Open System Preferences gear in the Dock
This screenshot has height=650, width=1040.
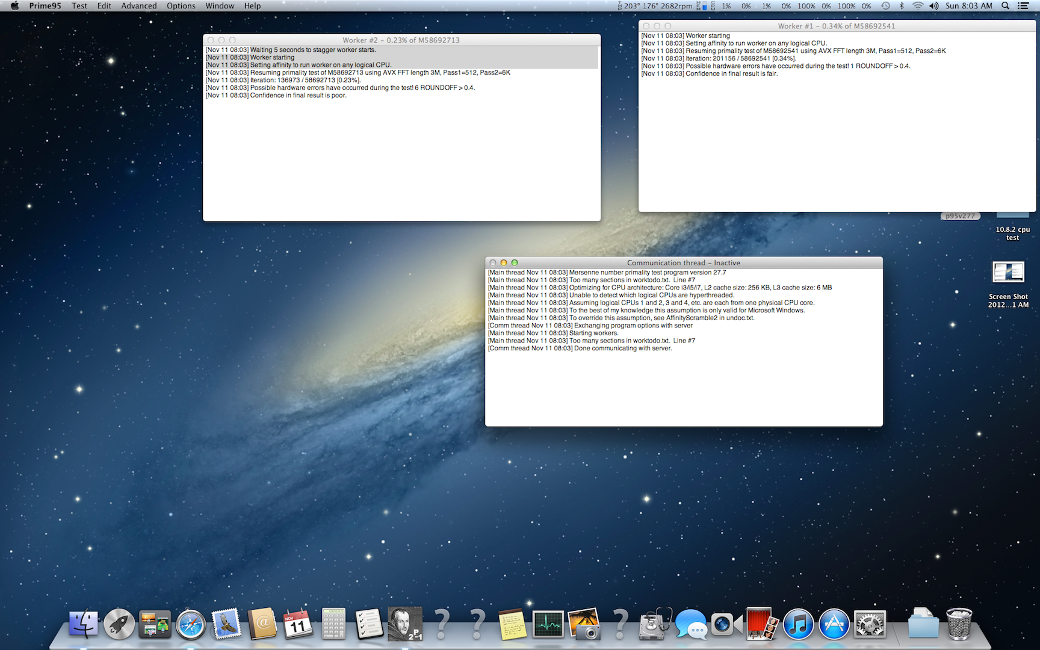point(870,624)
